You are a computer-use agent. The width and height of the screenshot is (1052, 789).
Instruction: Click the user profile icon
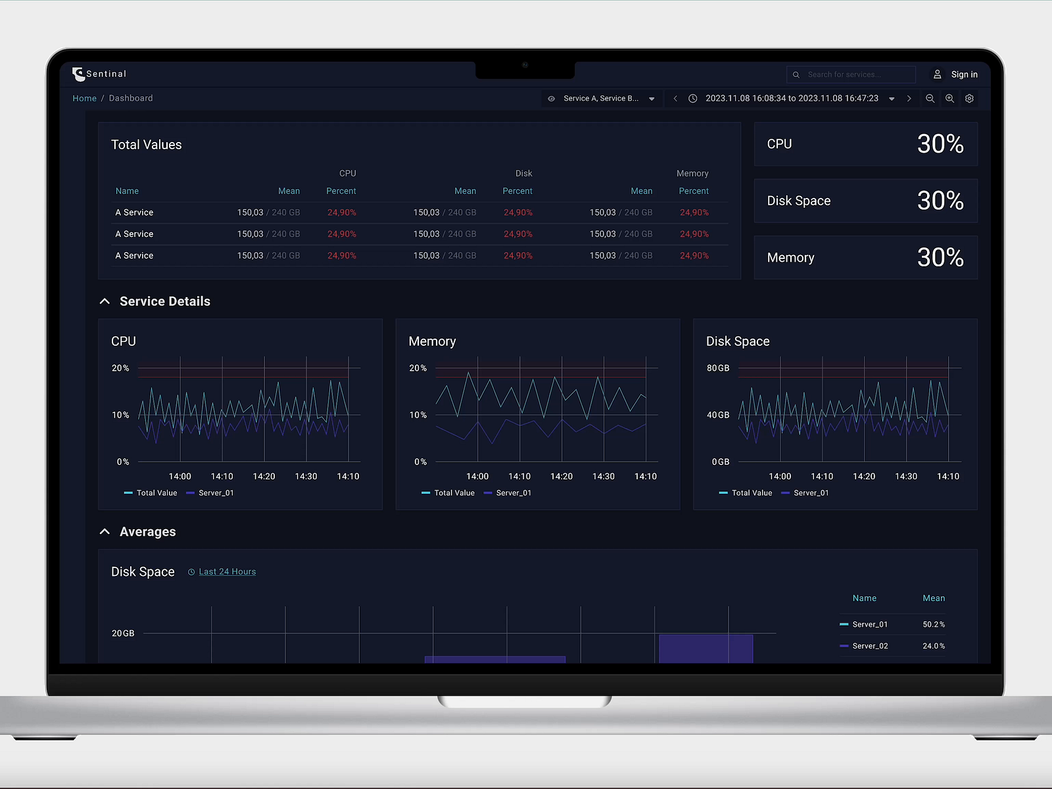click(x=938, y=74)
